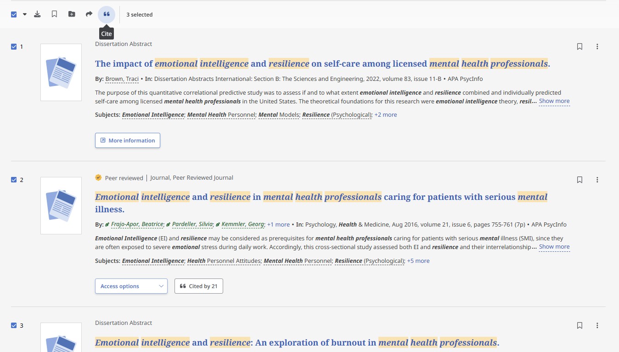Screen dimensions: 619x352
Task: Open the selection dropdown arrow beside select-all
Action: (x=25, y=14)
